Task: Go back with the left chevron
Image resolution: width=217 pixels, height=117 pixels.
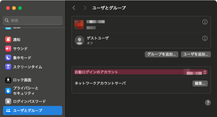Action: (x=74, y=8)
